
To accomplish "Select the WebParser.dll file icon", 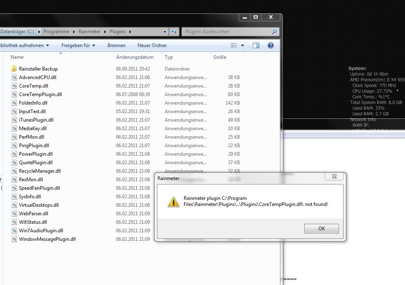I will click(15, 214).
